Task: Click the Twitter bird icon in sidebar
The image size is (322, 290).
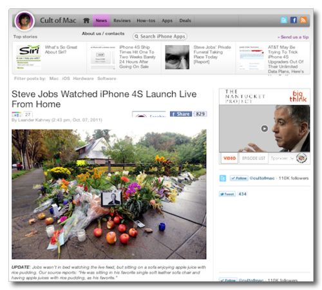Action: [223, 179]
